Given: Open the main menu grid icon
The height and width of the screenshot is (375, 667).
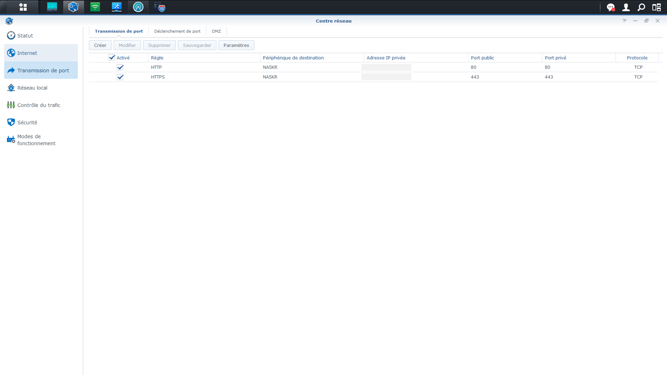Looking at the screenshot, I should (23, 7).
